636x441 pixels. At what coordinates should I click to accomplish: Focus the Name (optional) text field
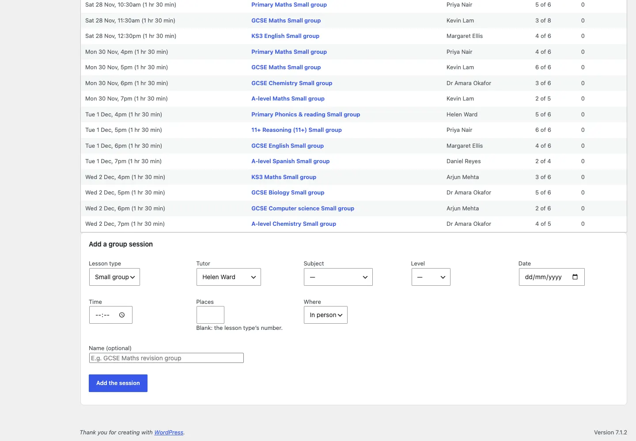(x=166, y=358)
